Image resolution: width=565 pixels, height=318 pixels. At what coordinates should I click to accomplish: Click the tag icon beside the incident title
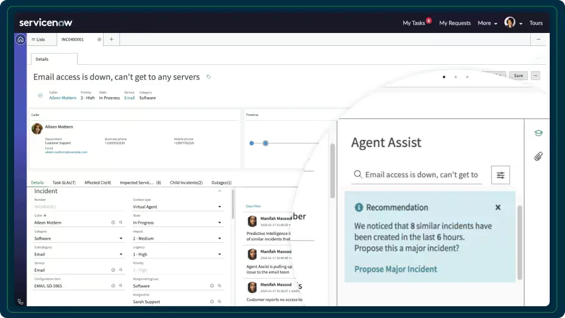point(208,77)
